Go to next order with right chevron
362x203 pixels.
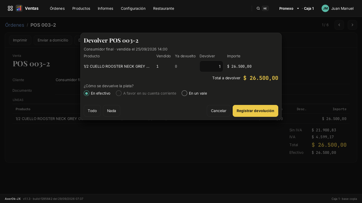pyautogui.click(x=352, y=25)
